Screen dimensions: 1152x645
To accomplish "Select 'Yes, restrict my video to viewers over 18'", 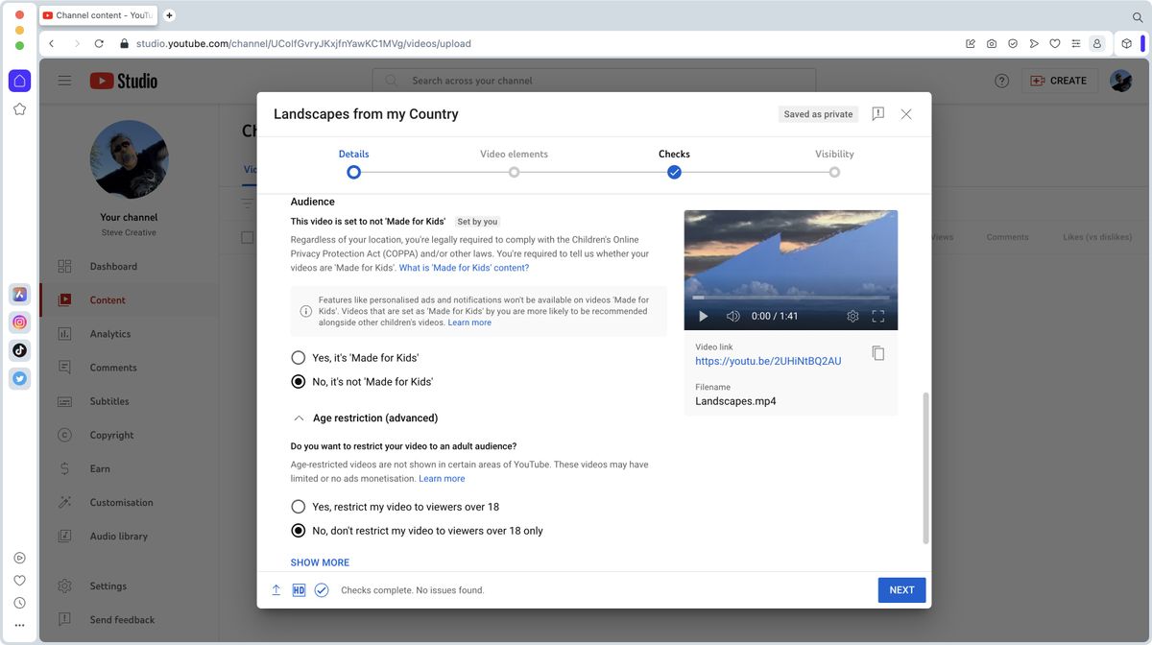I will click(x=298, y=506).
